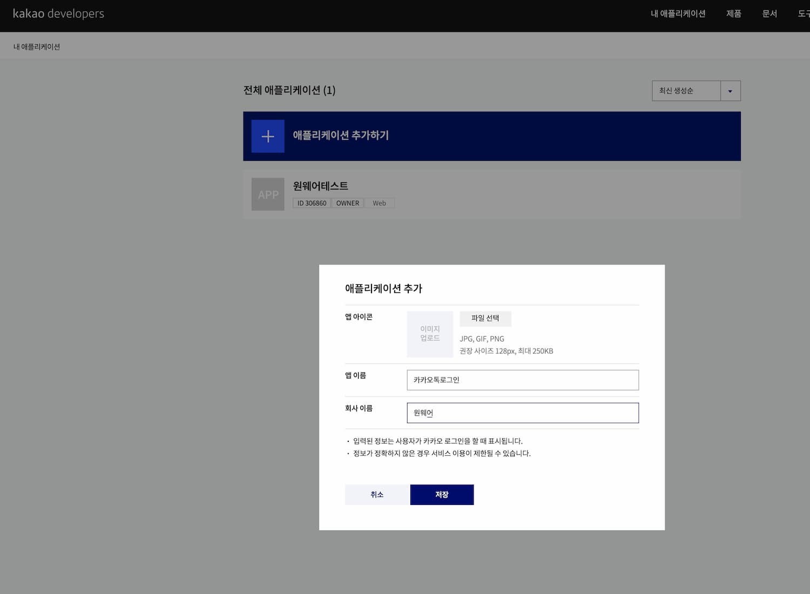810x594 pixels.
Task: Click the 전체 애플리케이션 (1) heading
Action: [289, 90]
